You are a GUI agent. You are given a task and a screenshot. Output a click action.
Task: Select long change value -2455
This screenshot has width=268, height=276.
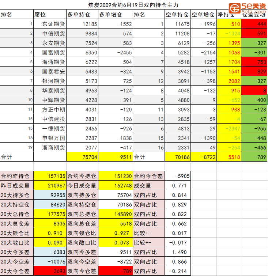tap(116, 52)
